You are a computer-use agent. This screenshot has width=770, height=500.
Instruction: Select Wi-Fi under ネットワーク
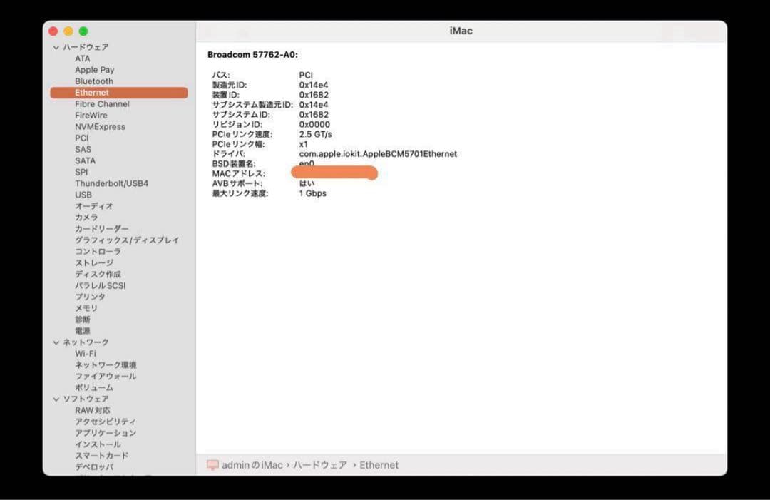(86, 353)
